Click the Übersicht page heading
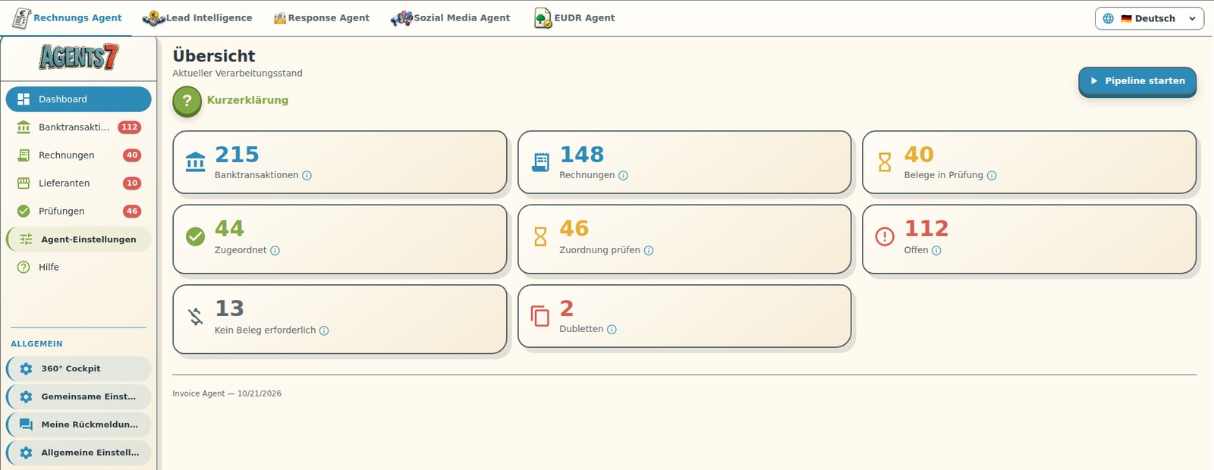1214x470 pixels. [214, 56]
